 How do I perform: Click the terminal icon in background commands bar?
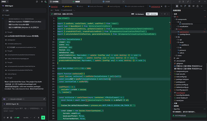[x=4, y=99]
